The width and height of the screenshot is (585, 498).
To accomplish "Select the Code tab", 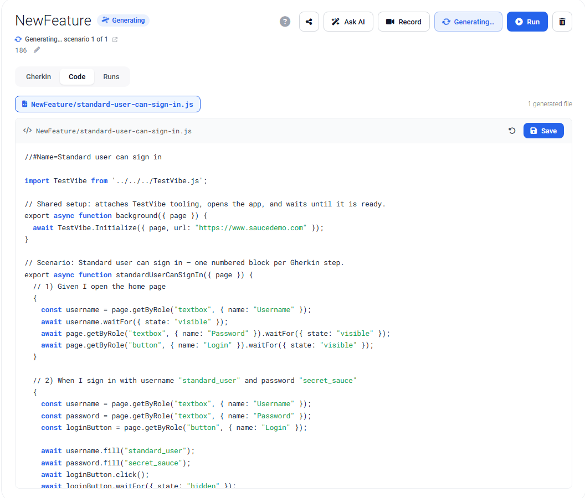I will 77,77.
